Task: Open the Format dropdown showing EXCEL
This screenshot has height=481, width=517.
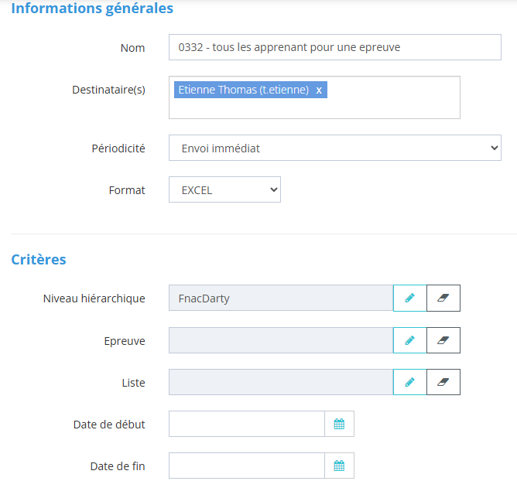Action: coord(224,189)
